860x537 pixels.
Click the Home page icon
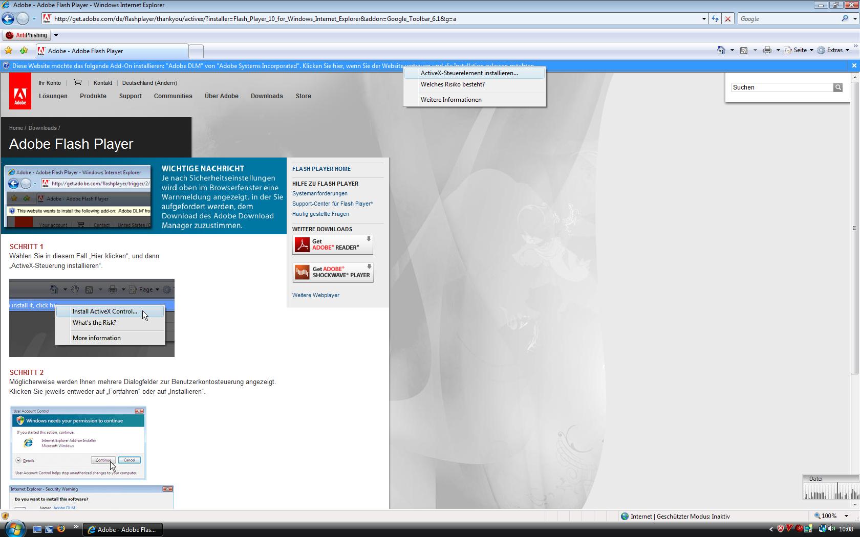click(x=721, y=50)
